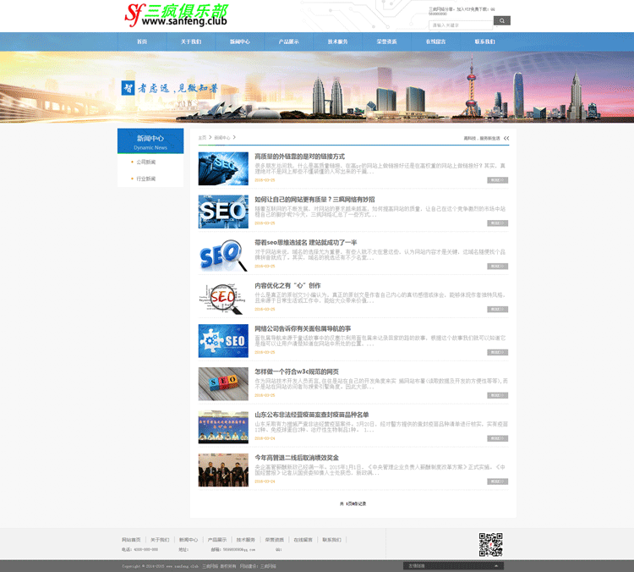Screen dimensions: 634x572
Task: Click the SEO magnifying glass 3D thumbnail
Action: [223, 255]
